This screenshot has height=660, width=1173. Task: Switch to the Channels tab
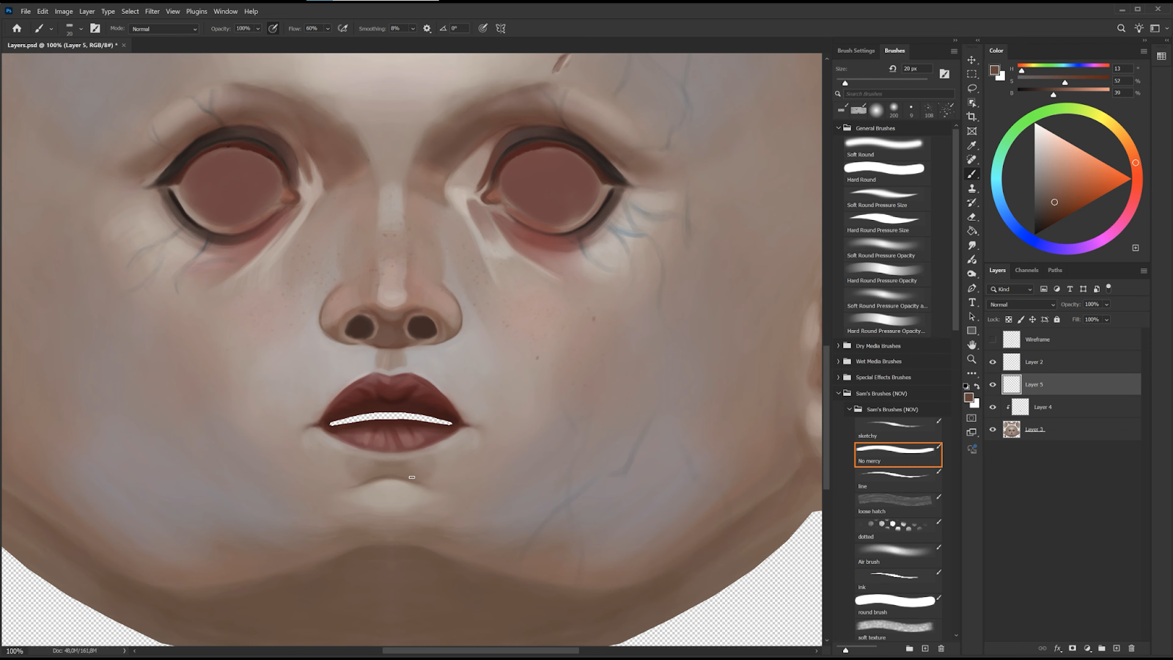coord(1026,271)
